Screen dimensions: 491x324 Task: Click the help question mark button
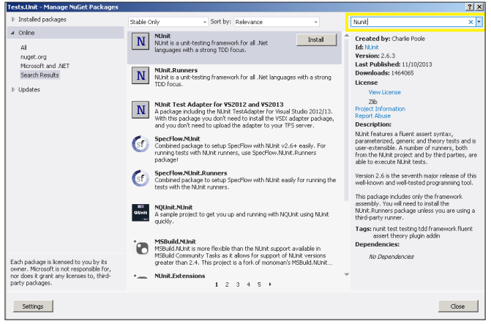(470, 7)
